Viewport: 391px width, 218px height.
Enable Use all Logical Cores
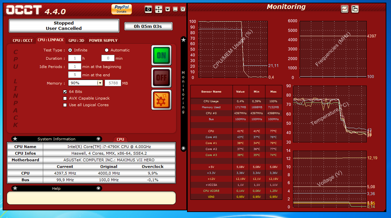pyautogui.click(x=65, y=105)
